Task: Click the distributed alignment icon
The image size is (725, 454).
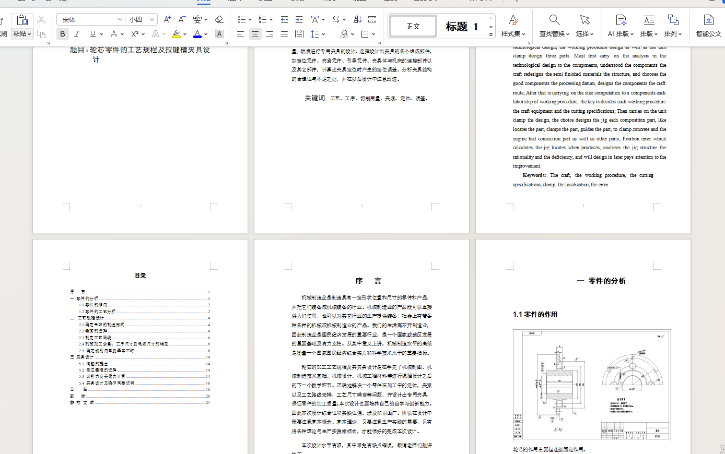Action: pos(299,34)
